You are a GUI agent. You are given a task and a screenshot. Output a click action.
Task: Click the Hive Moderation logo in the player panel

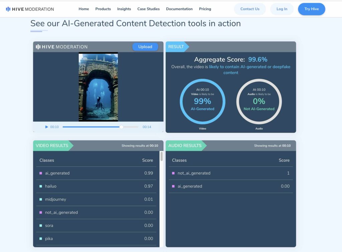61,47
